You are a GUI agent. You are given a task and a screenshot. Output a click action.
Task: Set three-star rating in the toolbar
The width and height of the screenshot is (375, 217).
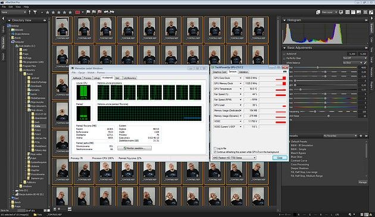59,12
